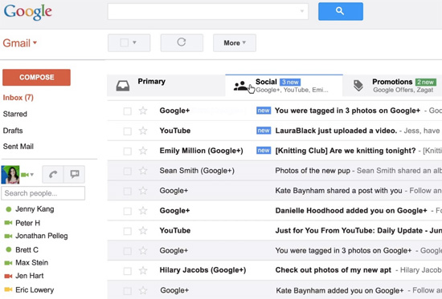Tick the select-all checkbox in toolbar
The image size is (442, 299).
coord(125,42)
